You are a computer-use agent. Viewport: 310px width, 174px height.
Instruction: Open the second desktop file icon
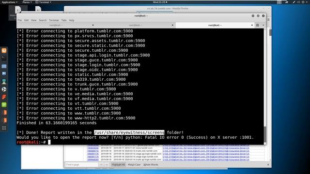38,9
